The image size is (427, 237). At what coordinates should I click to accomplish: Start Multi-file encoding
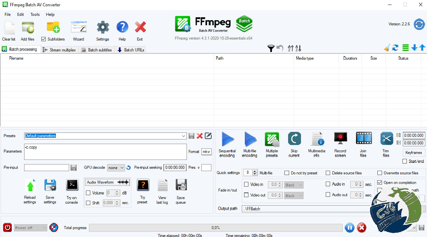pyautogui.click(x=250, y=139)
